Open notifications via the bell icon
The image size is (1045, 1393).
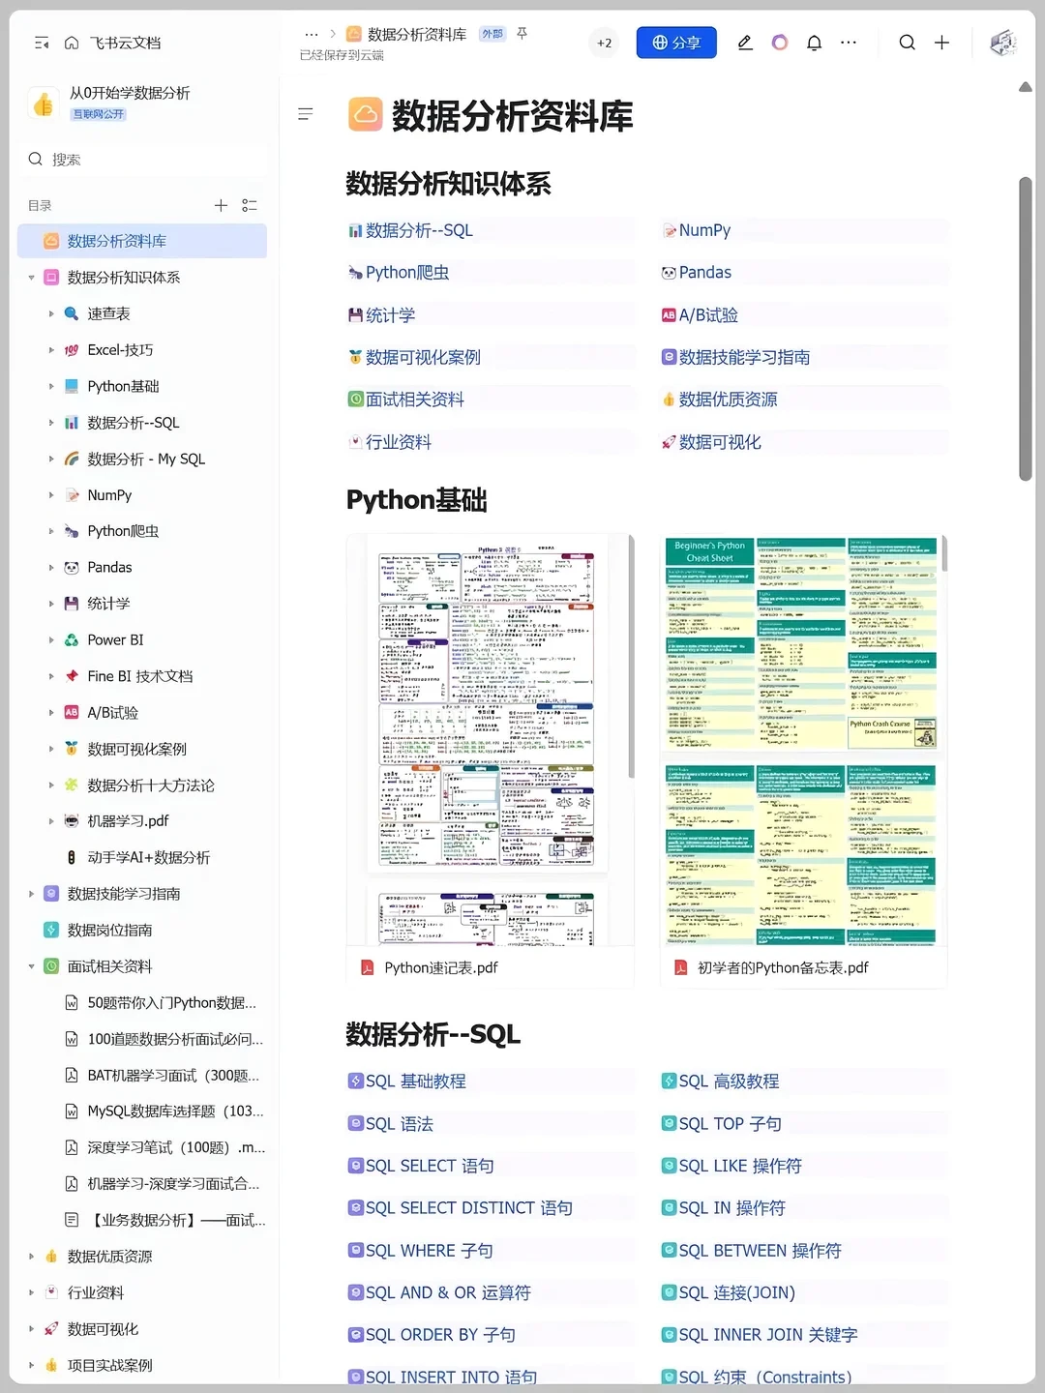[x=814, y=43]
